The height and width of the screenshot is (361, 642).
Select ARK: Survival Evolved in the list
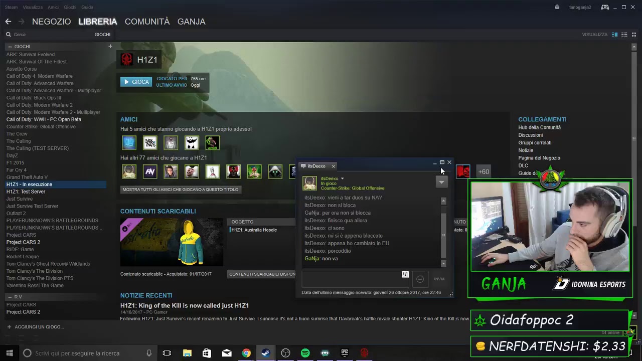click(x=31, y=55)
